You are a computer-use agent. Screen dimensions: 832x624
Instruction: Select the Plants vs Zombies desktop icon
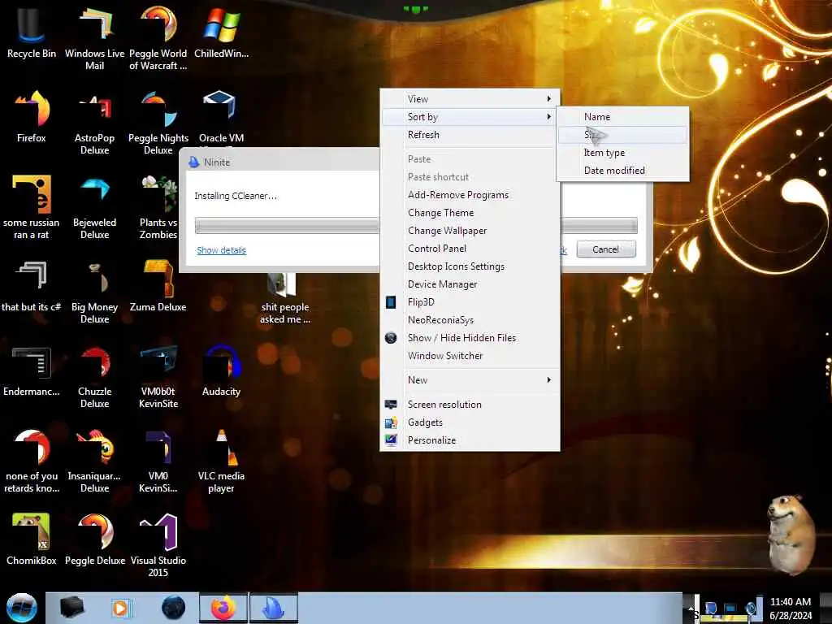[x=158, y=207]
